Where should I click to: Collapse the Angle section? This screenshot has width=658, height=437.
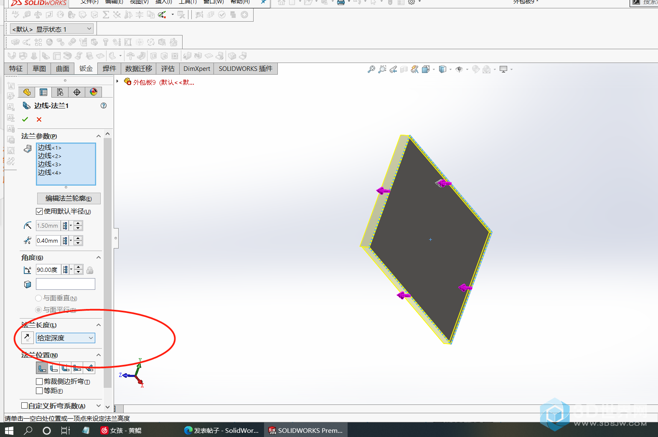point(99,257)
